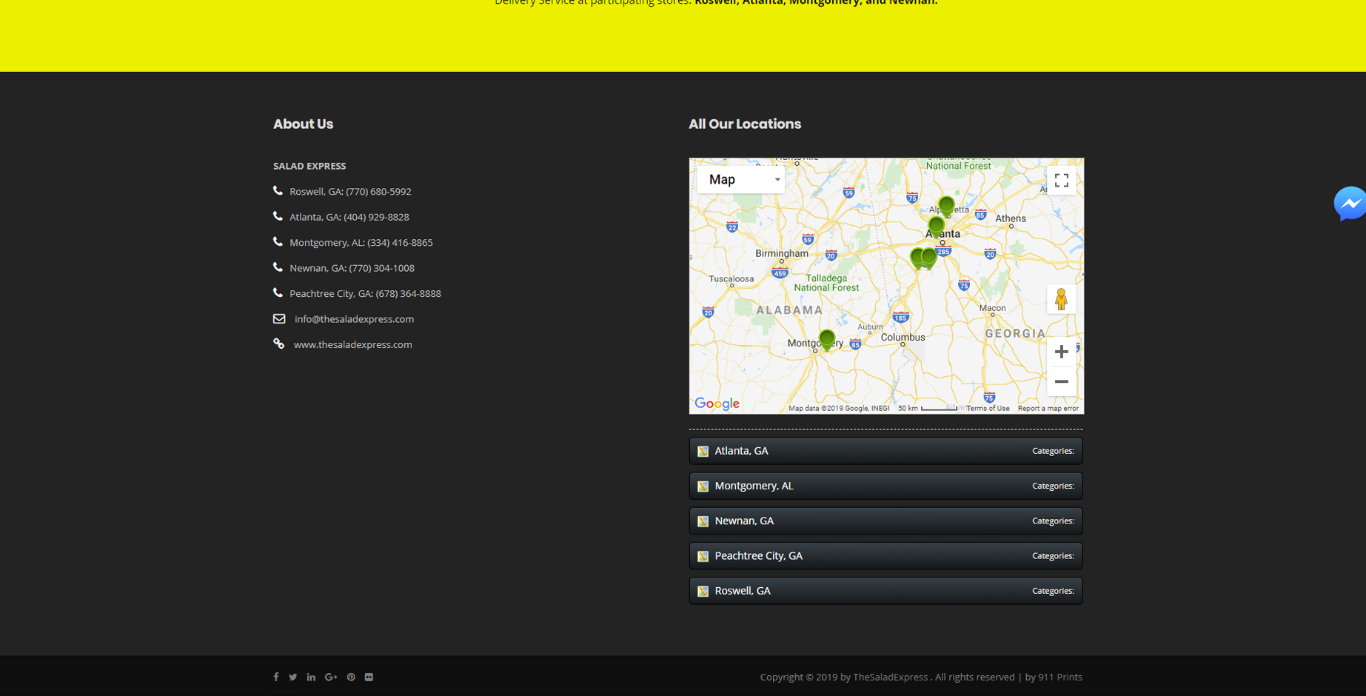Click Report a map error link
Screen dimensions: 1366x696
coord(1048,408)
